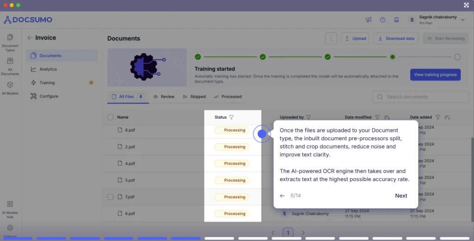Screen dimensions: 474x241
Task: Select page 1 in pagination
Action: point(288,233)
